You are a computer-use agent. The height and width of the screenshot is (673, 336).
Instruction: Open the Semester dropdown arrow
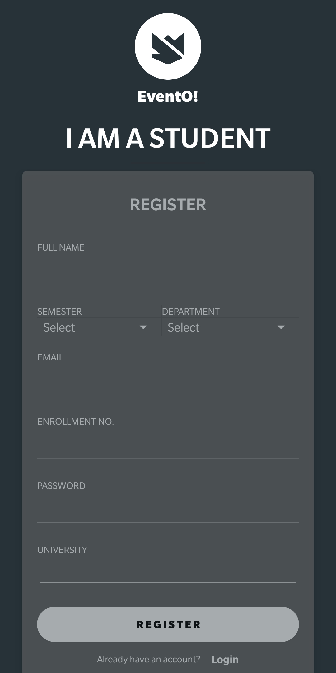143,327
